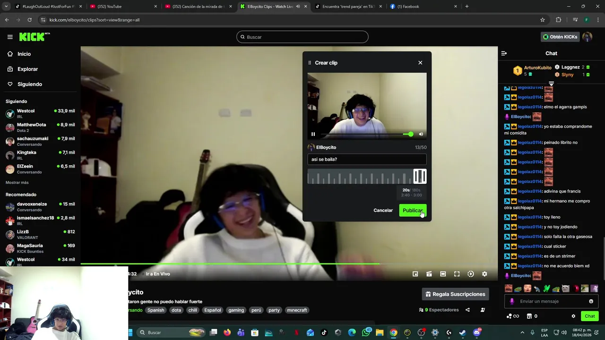Click the channel points icon under chat

pyautogui.click(x=512, y=316)
